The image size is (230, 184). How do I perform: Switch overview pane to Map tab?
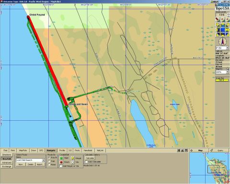pos(199,150)
